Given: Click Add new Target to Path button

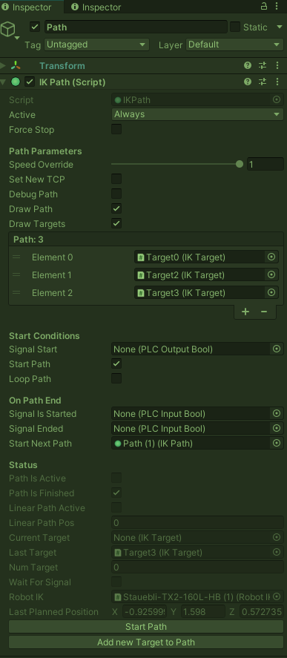Looking at the screenshot, I should [x=146, y=642].
